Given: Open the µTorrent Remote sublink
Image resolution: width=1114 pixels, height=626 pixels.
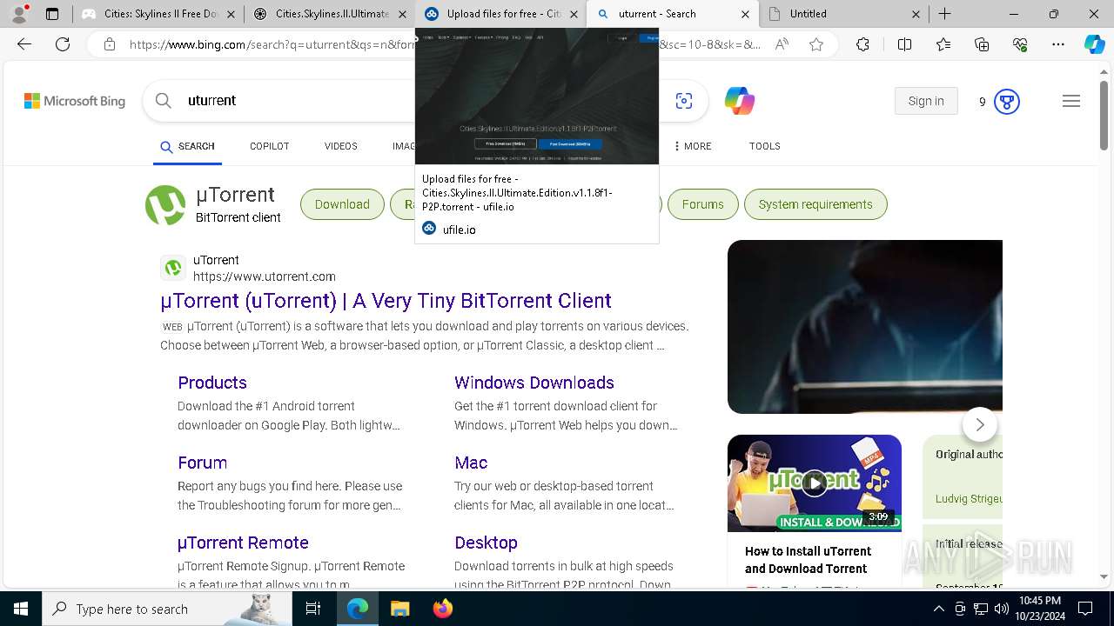Looking at the screenshot, I should [x=243, y=543].
